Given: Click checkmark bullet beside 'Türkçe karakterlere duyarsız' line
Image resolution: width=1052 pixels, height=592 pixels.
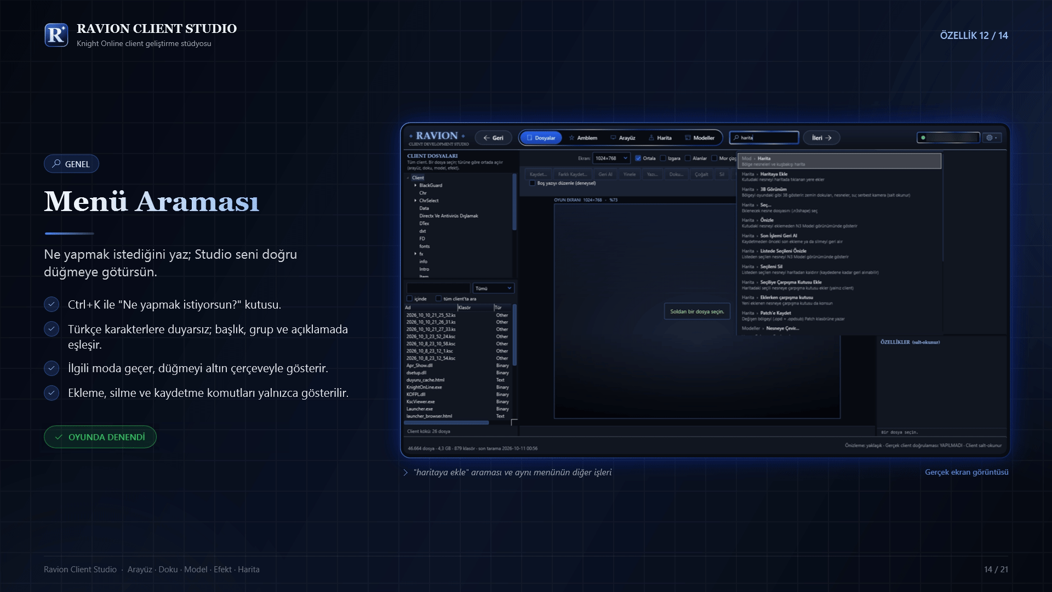Looking at the screenshot, I should point(52,329).
